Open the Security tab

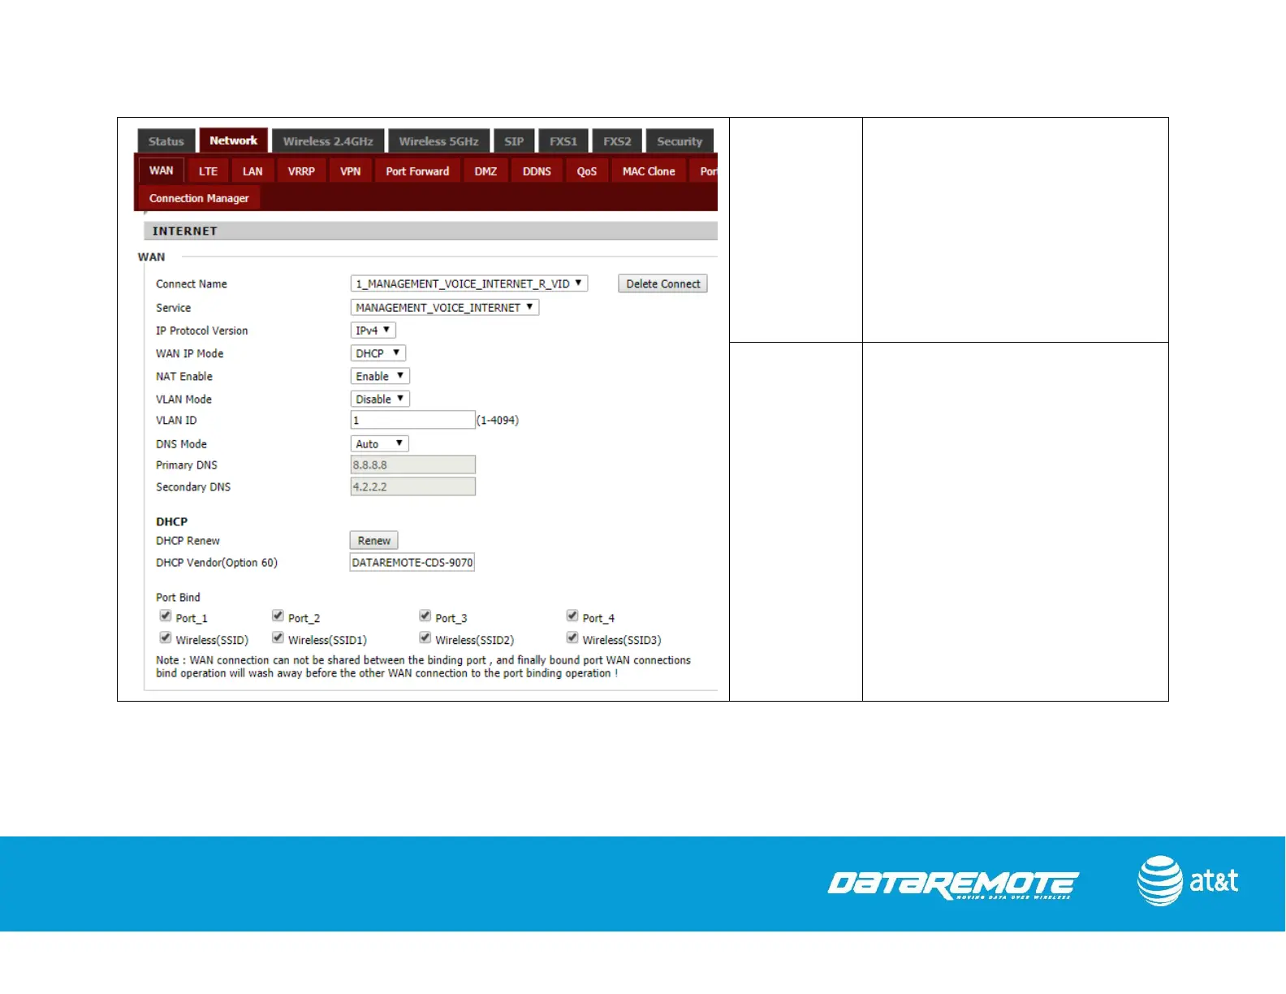[680, 141]
